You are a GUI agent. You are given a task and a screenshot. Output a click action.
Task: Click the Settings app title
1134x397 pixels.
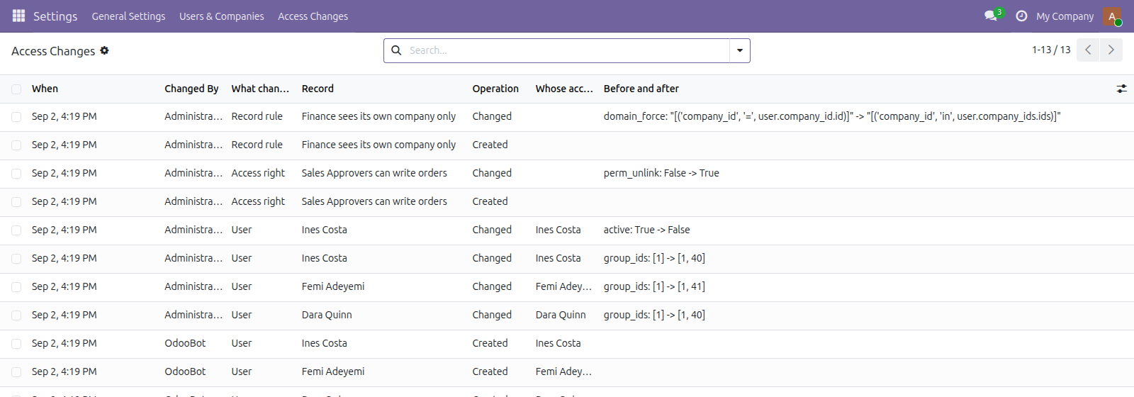click(x=55, y=16)
